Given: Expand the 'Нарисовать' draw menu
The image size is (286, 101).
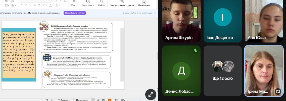Looking at the screenshot, I should click(88, 5).
